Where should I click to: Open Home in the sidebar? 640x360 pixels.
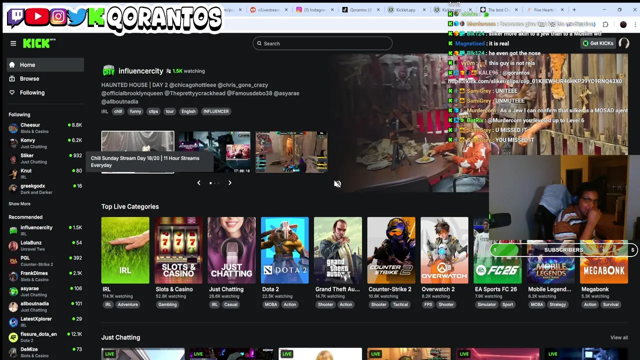pos(45,65)
